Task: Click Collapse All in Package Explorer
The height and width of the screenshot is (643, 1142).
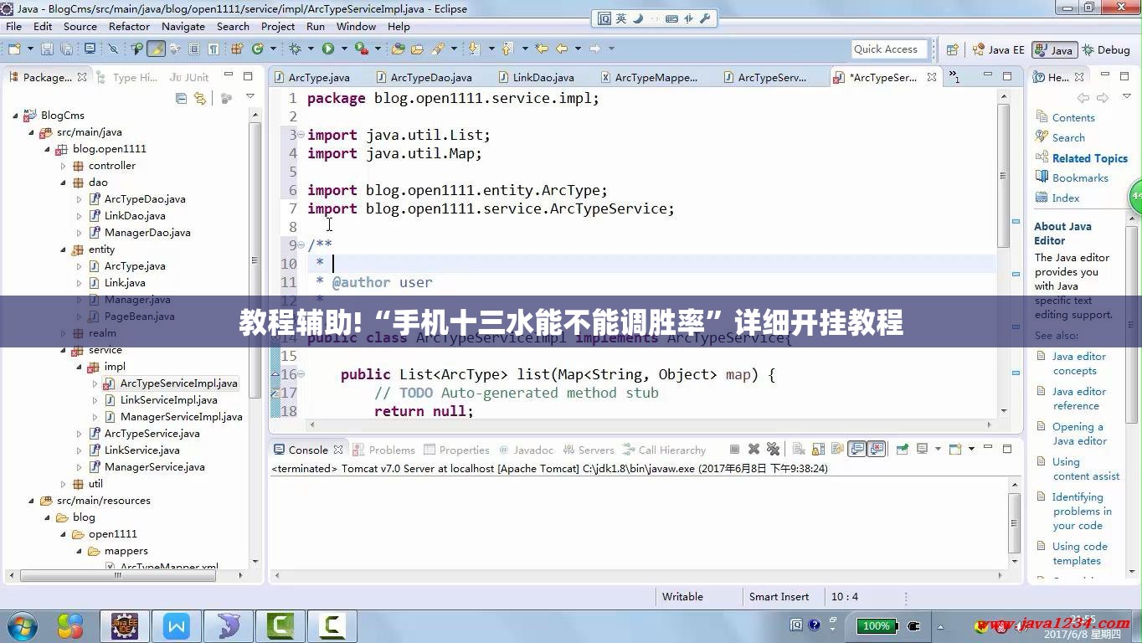Action: [x=181, y=98]
